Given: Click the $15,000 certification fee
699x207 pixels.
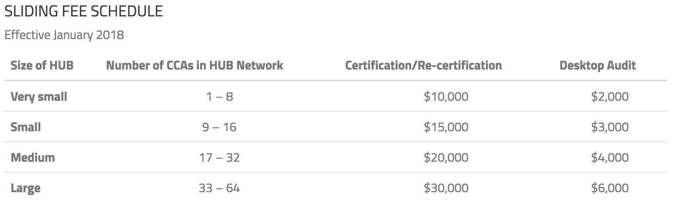Looking at the screenshot, I should coord(446,127).
